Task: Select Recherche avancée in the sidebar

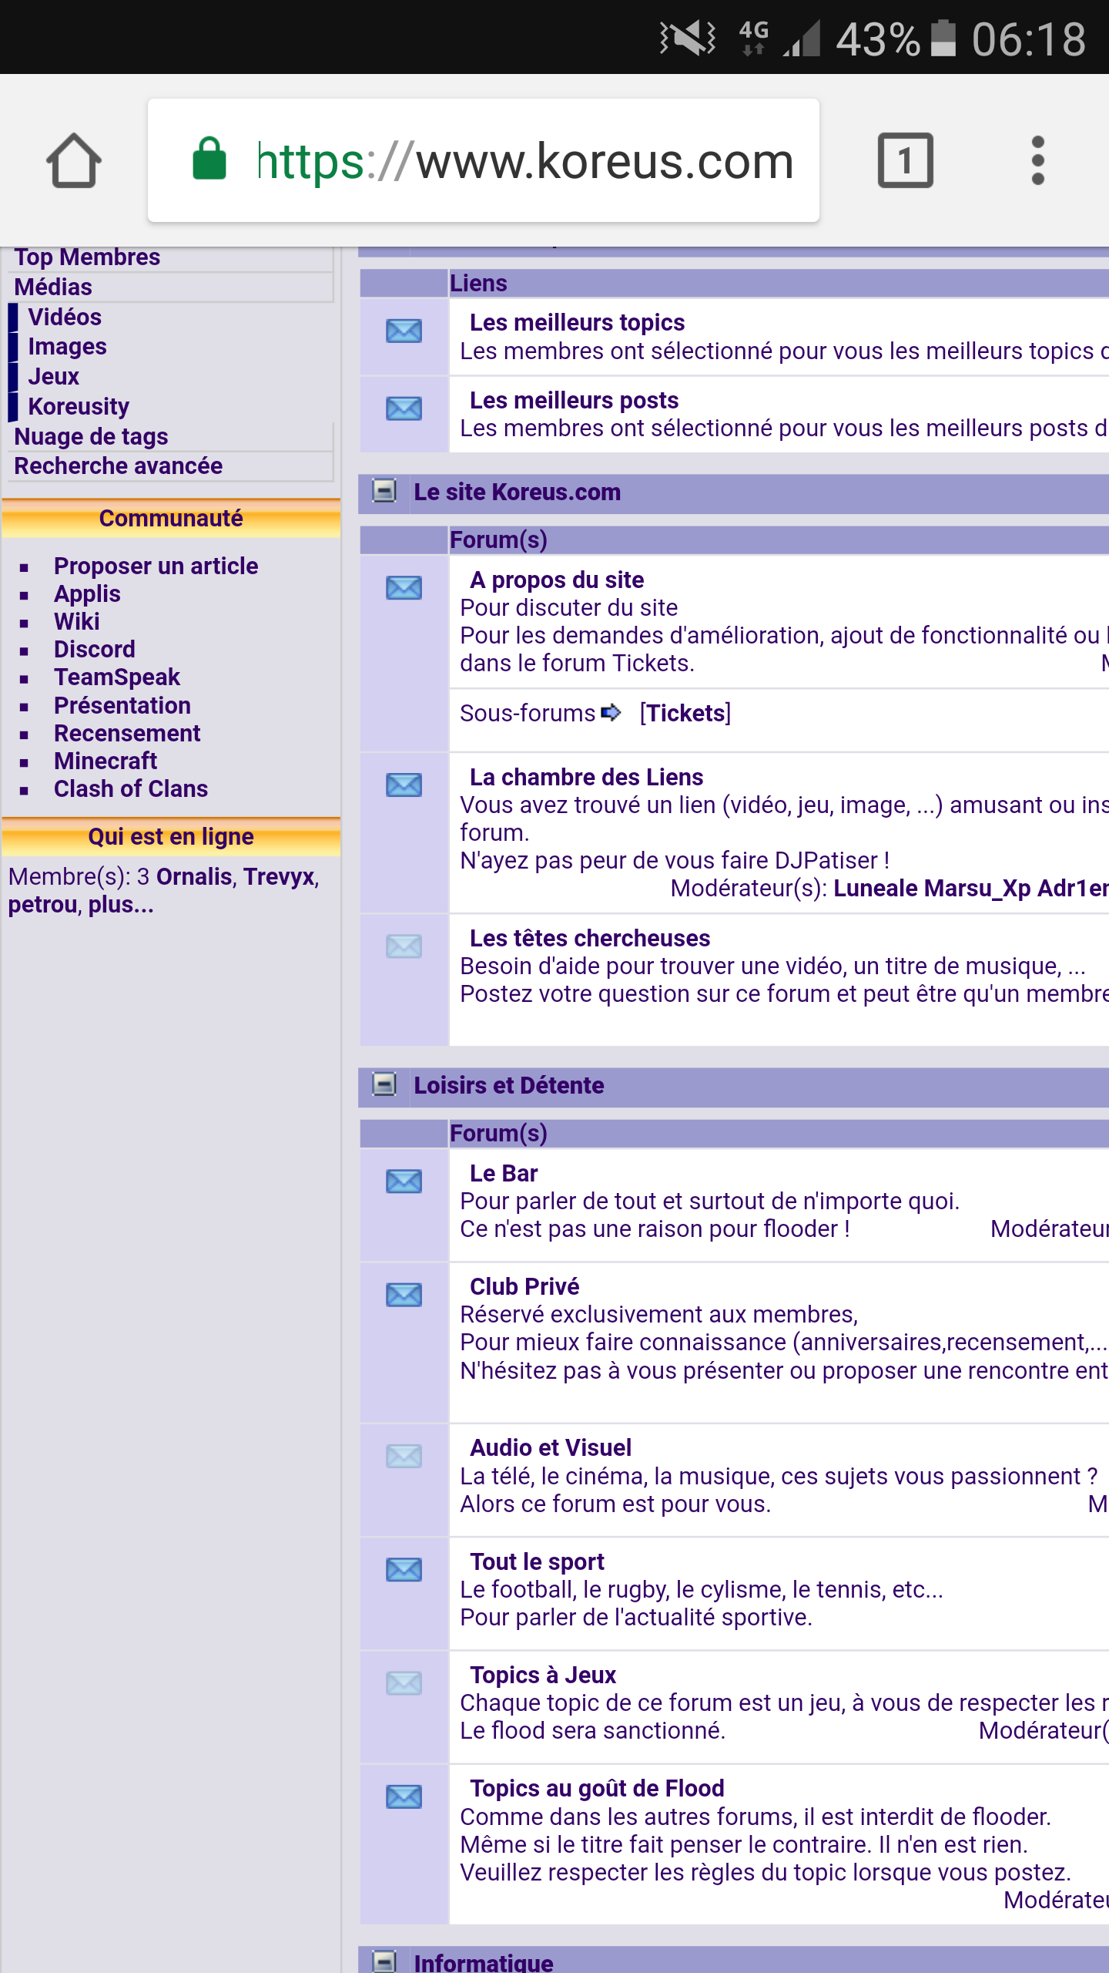Action: point(118,466)
